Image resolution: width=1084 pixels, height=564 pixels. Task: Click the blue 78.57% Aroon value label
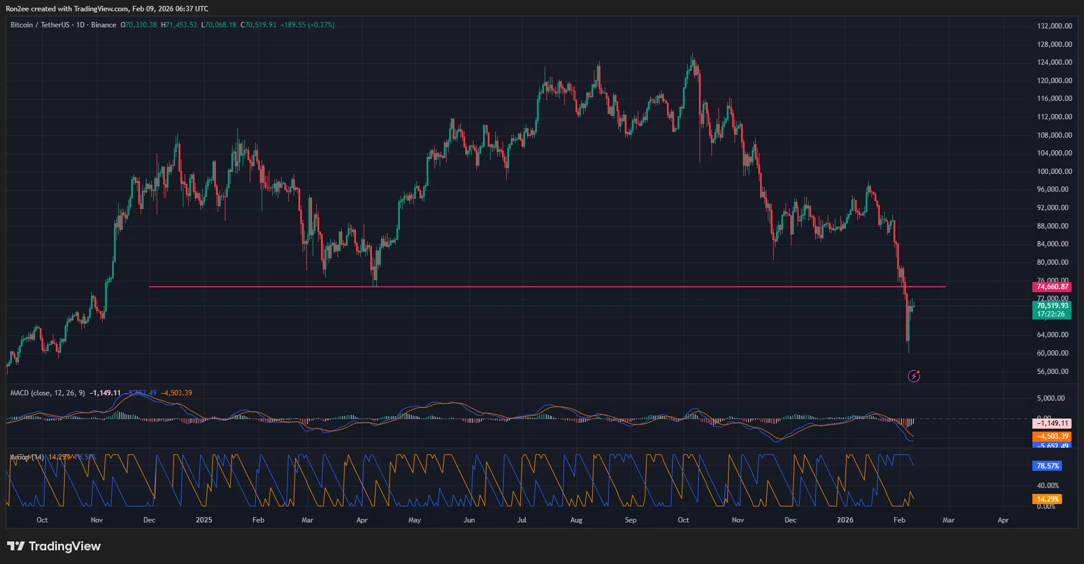click(1047, 467)
